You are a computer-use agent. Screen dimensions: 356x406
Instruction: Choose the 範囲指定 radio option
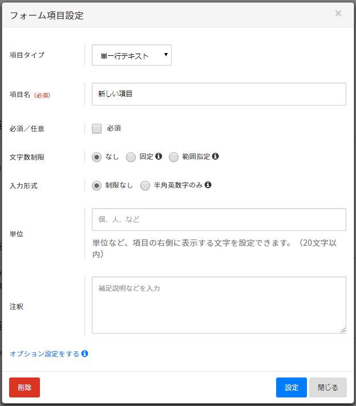click(x=173, y=157)
